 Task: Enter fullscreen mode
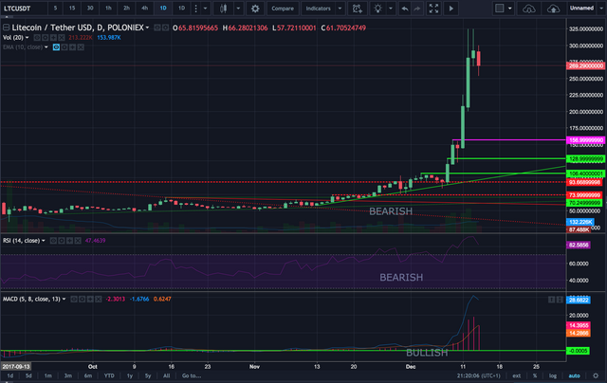[433, 9]
